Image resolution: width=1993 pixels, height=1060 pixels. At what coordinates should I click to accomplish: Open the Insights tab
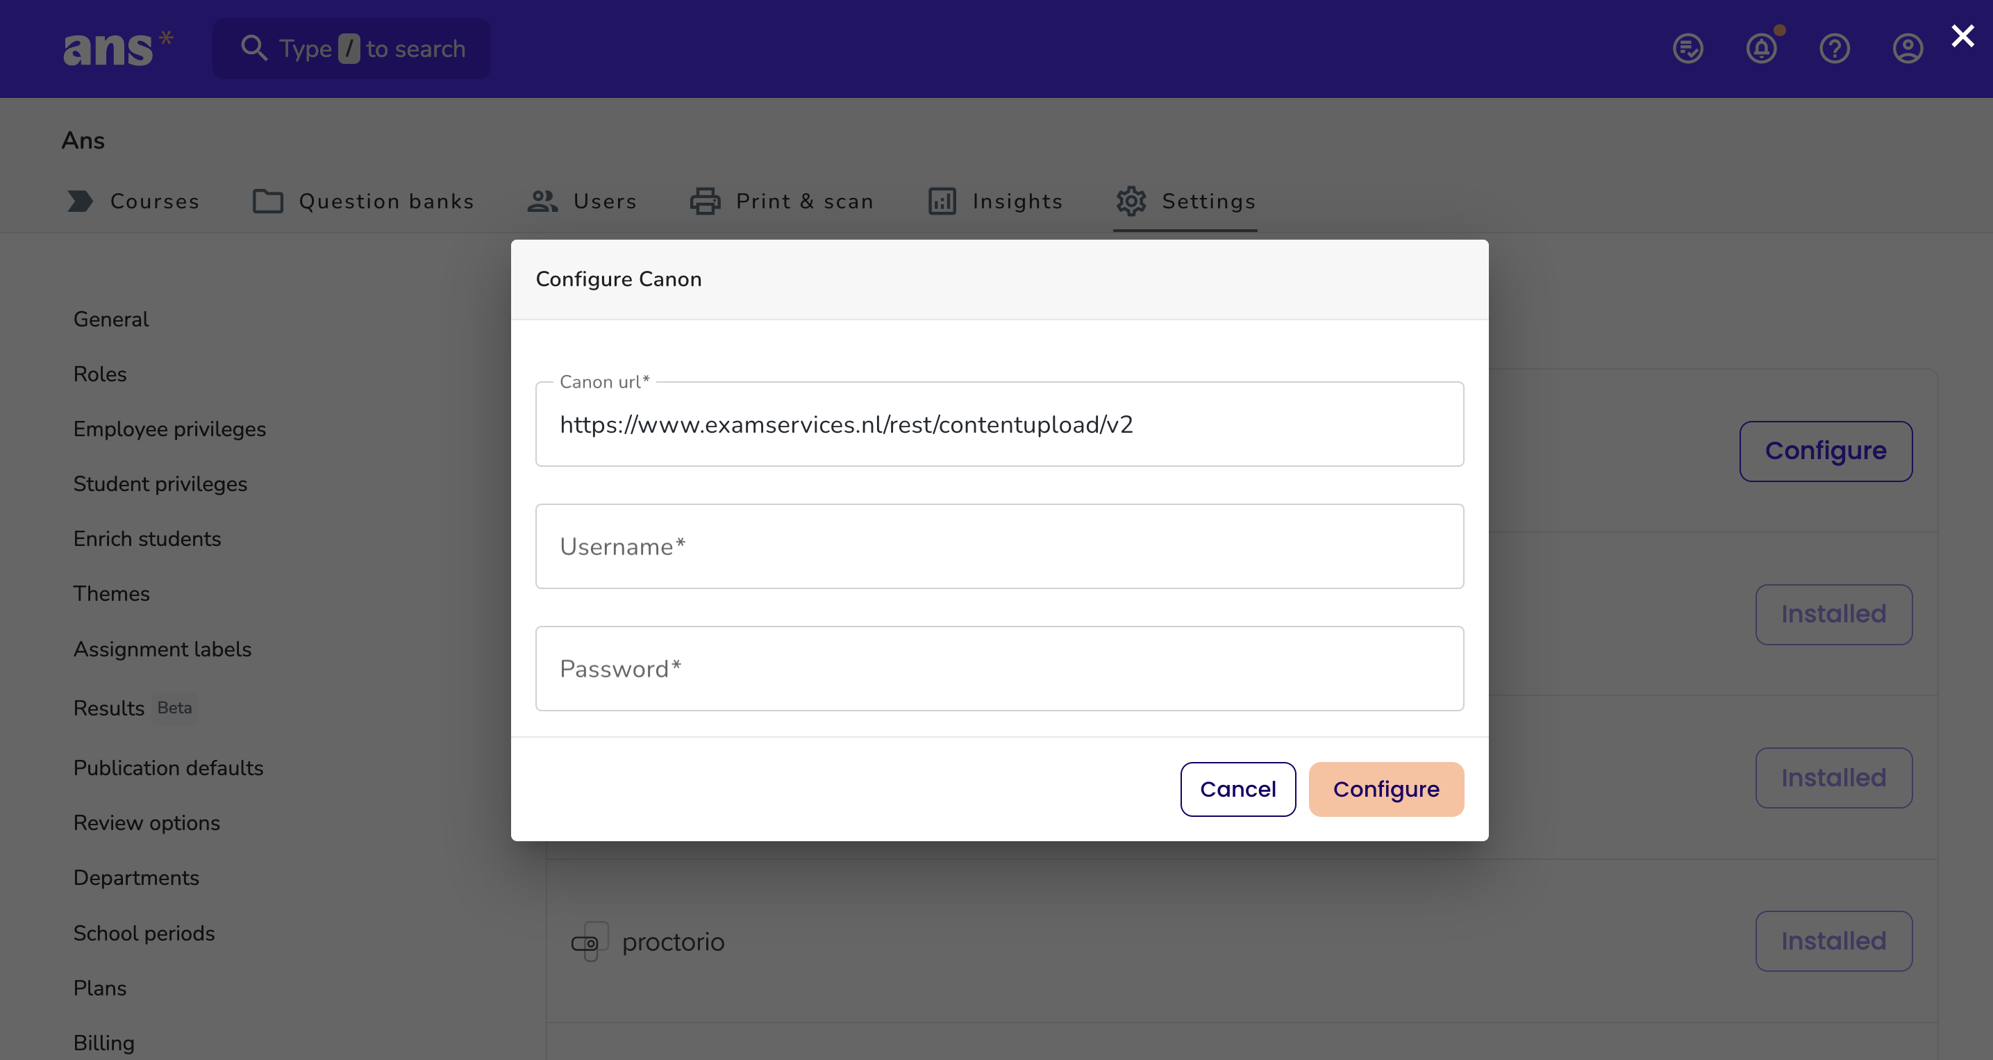(996, 201)
